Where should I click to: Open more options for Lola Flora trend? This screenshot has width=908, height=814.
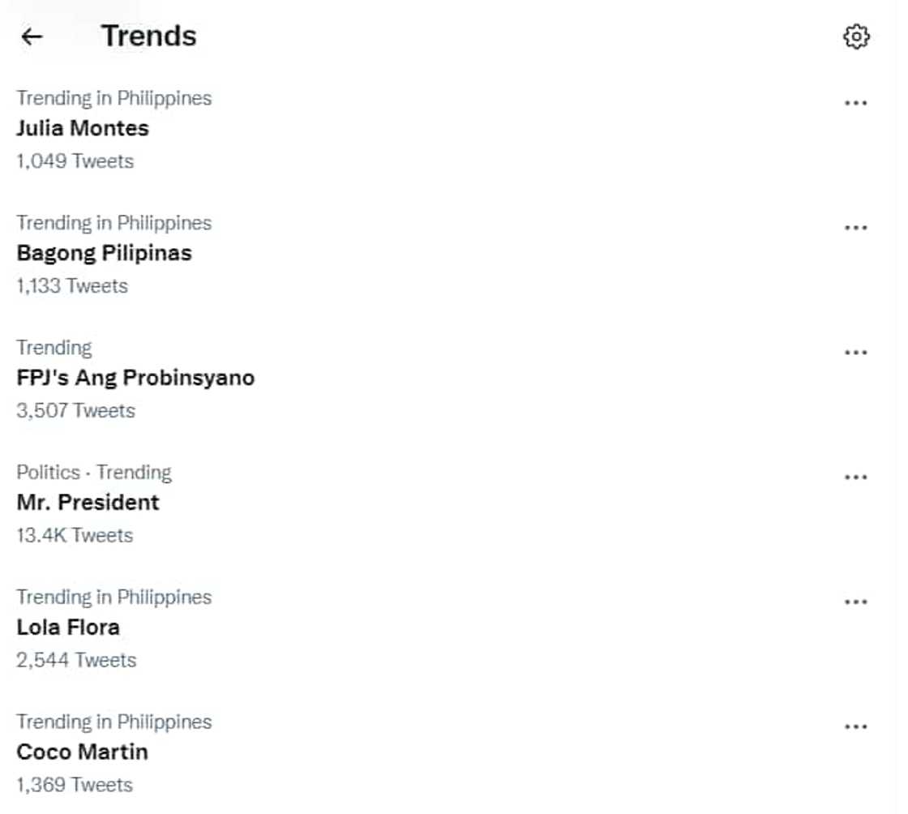[x=856, y=602]
